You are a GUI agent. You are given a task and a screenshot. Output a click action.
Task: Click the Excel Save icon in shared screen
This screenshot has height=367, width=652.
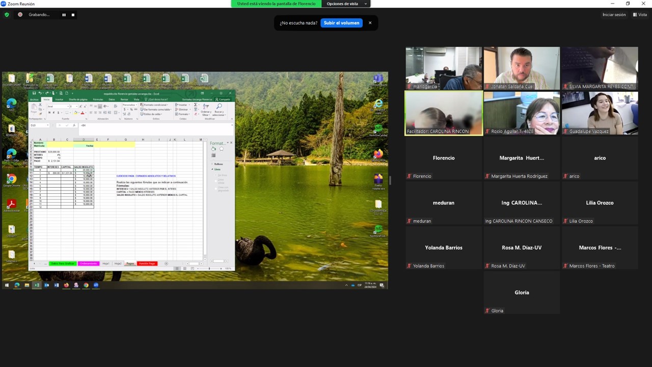click(x=34, y=93)
